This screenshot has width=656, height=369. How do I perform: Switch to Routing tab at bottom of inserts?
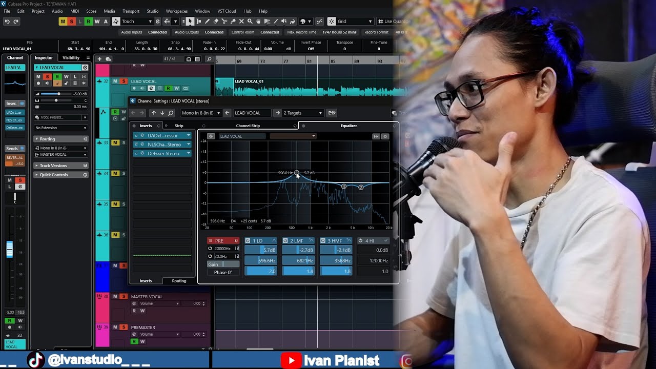coord(179,281)
